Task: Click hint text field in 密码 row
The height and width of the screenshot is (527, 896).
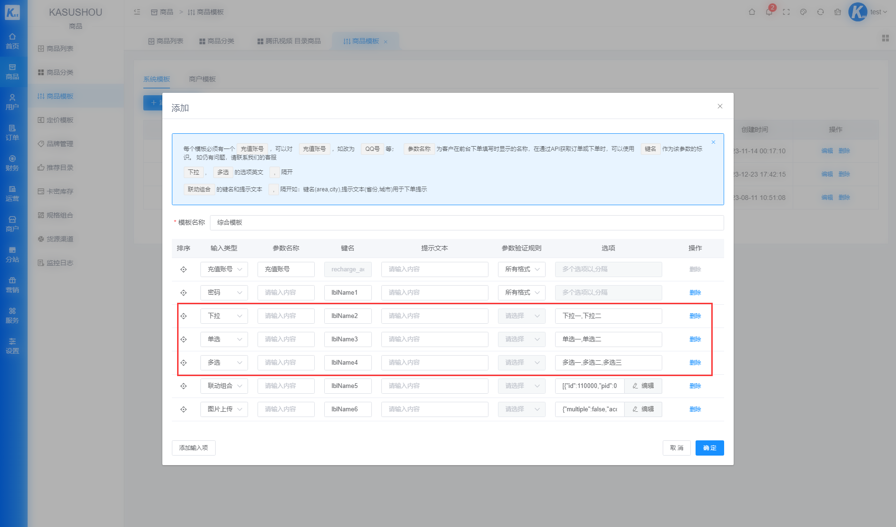Action: (435, 293)
